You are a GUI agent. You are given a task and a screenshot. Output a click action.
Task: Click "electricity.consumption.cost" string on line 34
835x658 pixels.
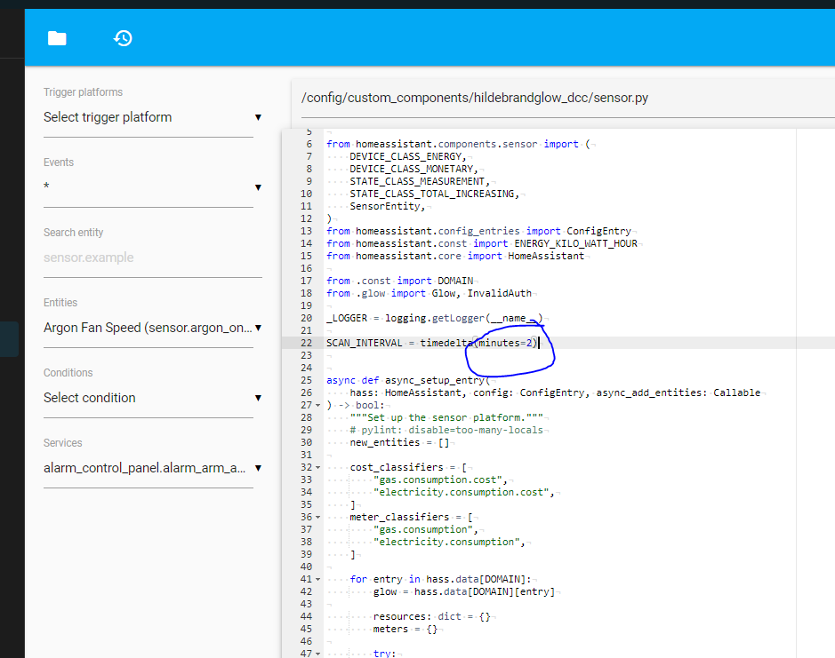pyautogui.click(x=462, y=492)
